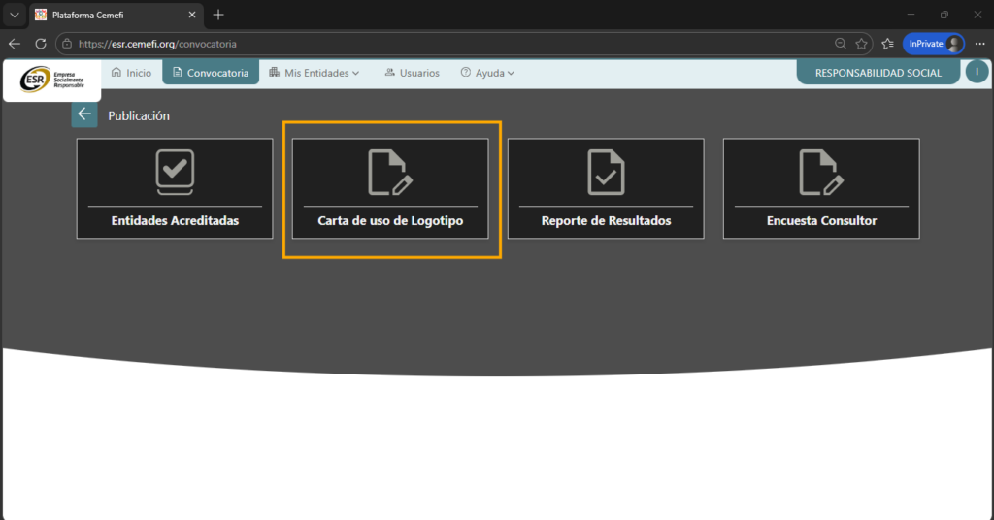Open the browser tab list chevron

(x=15, y=15)
